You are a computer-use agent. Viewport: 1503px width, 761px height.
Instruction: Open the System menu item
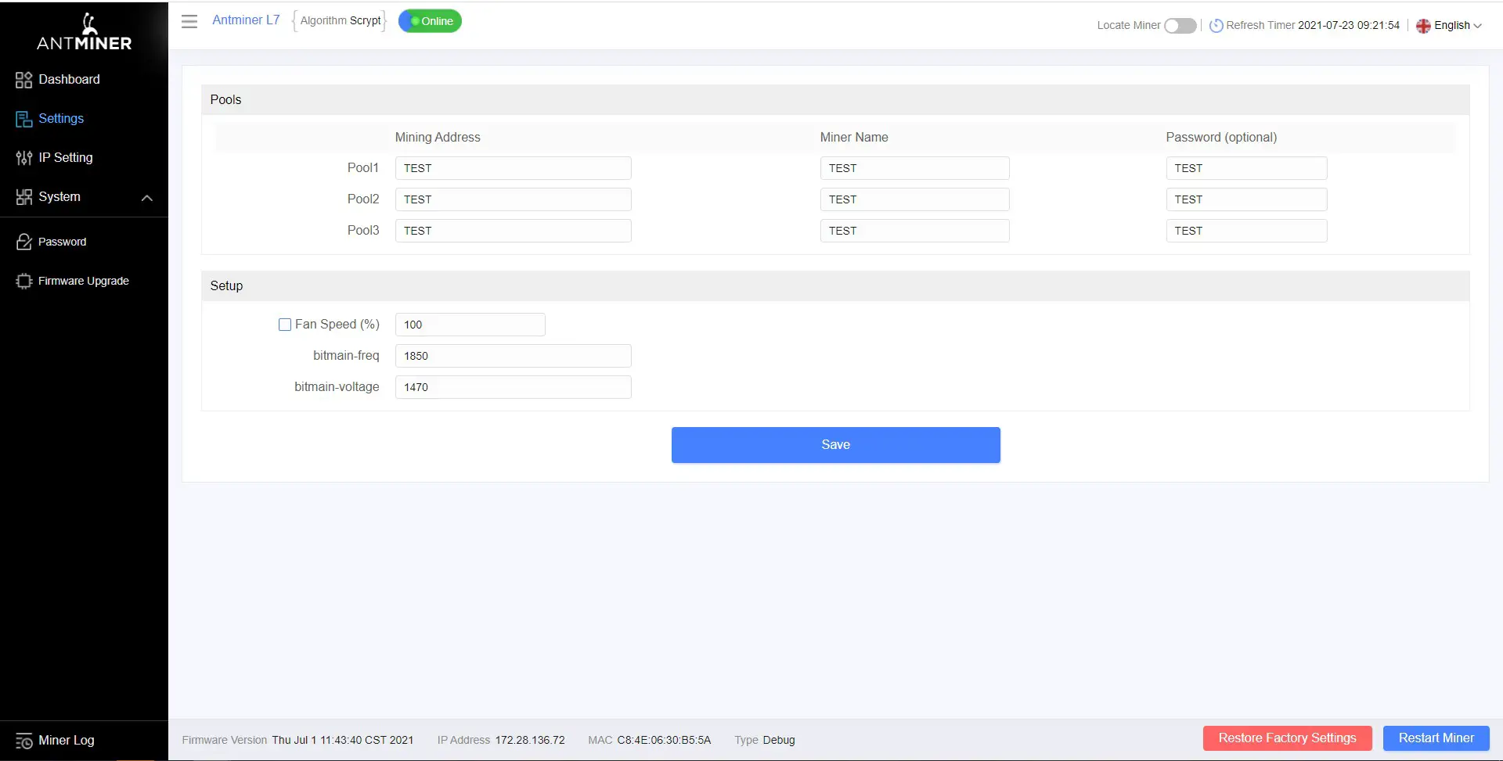coord(59,197)
